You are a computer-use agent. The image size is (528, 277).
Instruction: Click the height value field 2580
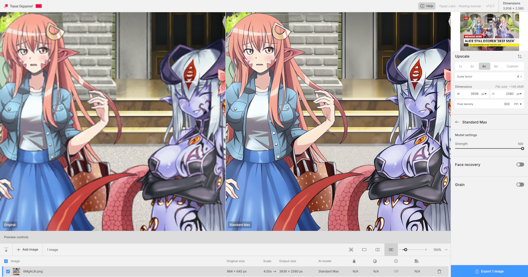(x=510, y=94)
